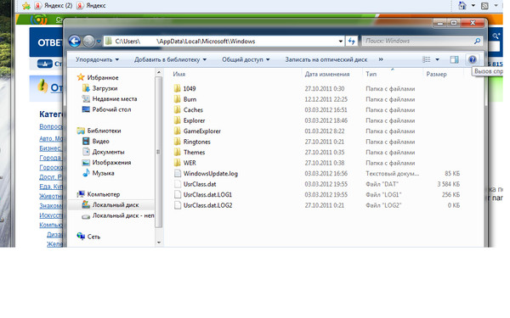Select 'Библиотеки' in the navigation pane

(x=104, y=131)
